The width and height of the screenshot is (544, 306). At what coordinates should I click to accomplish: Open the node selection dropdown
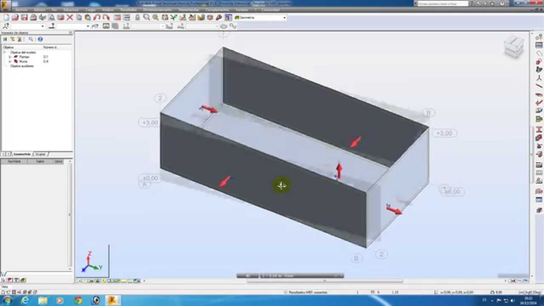(42, 26)
